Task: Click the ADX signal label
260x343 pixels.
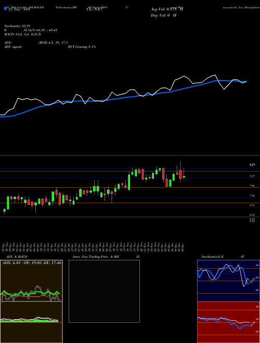Action: [x=12, y=47]
